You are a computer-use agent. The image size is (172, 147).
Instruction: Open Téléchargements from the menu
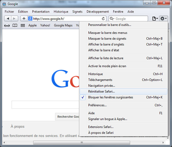click(x=124, y=80)
